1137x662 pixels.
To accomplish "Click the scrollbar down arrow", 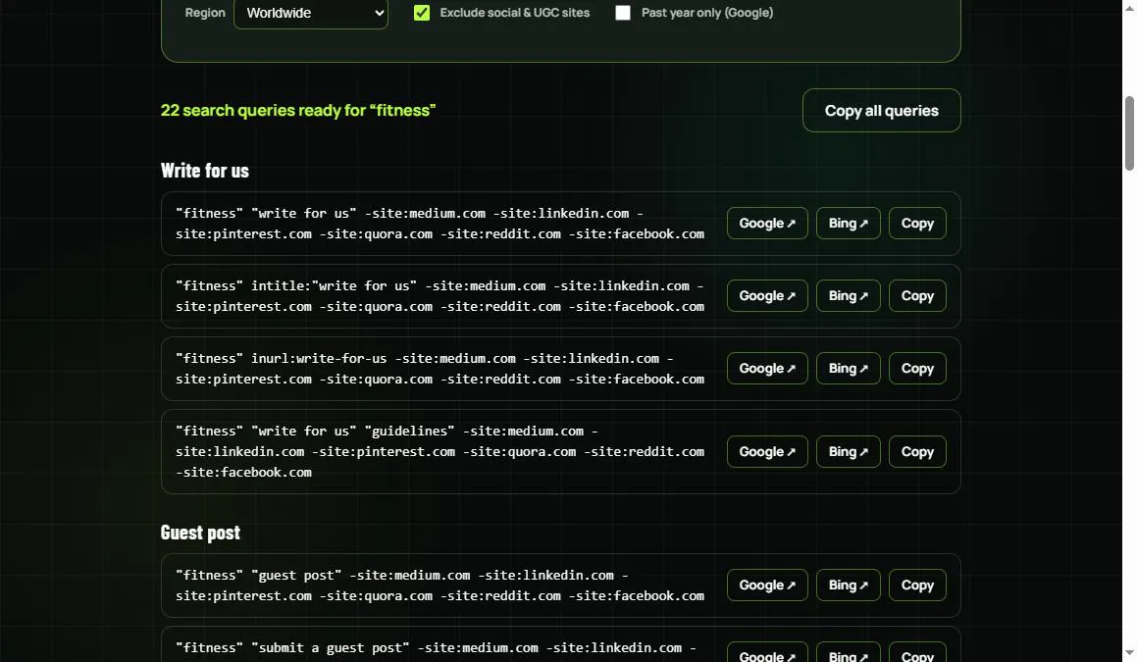I will (x=1129, y=654).
